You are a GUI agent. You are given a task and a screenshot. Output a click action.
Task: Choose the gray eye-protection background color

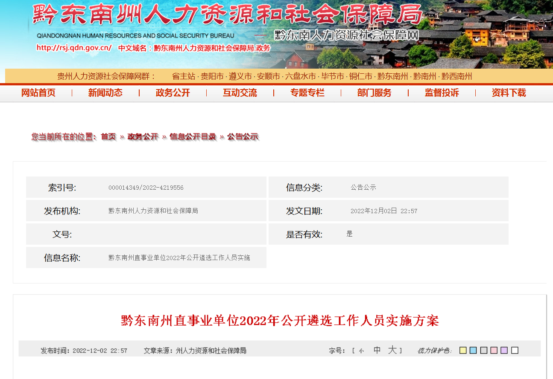(483, 350)
